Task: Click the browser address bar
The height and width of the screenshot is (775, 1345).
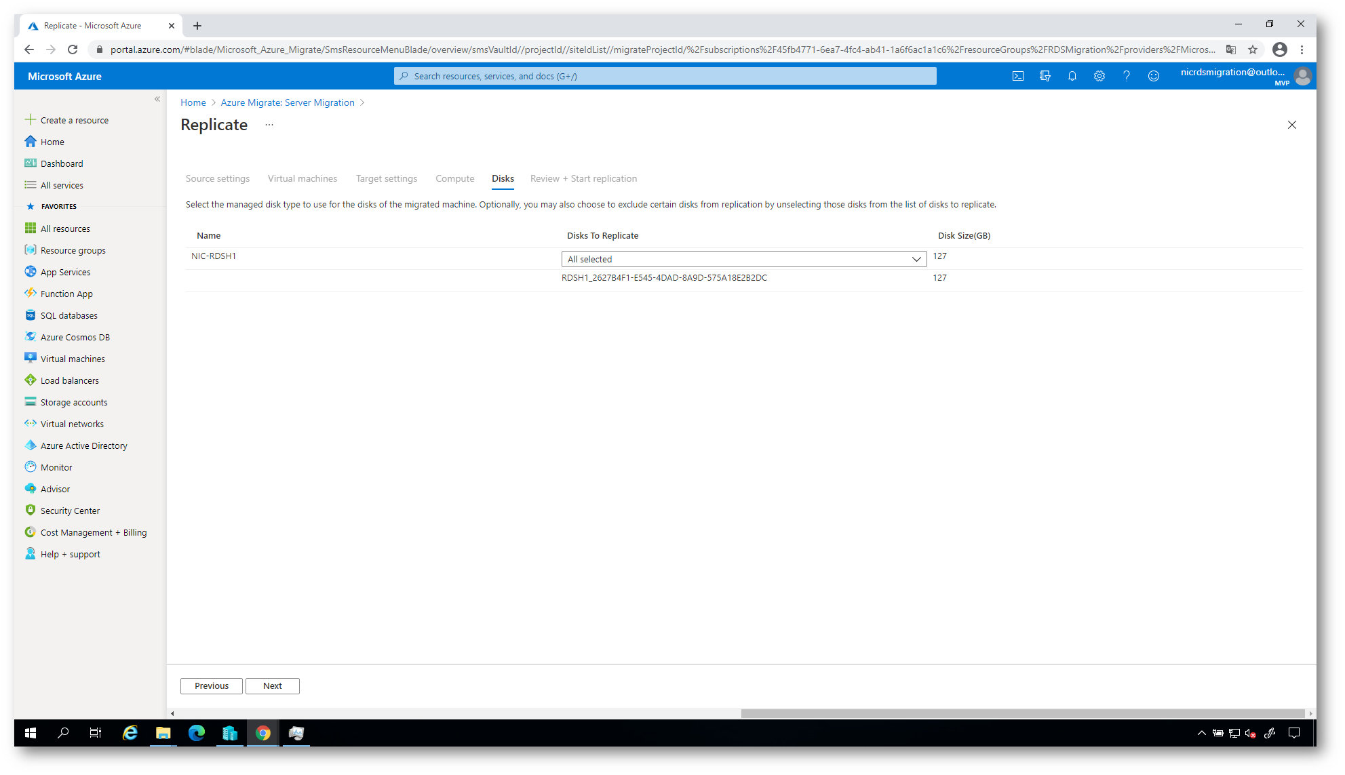Action: tap(662, 49)
